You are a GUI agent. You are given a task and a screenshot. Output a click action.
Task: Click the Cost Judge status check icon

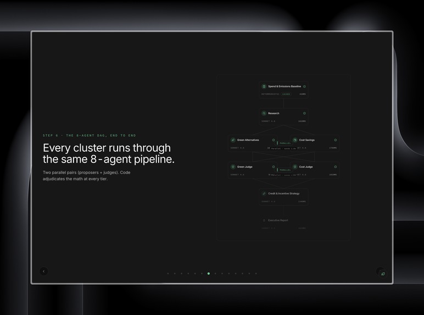(336, 167)
